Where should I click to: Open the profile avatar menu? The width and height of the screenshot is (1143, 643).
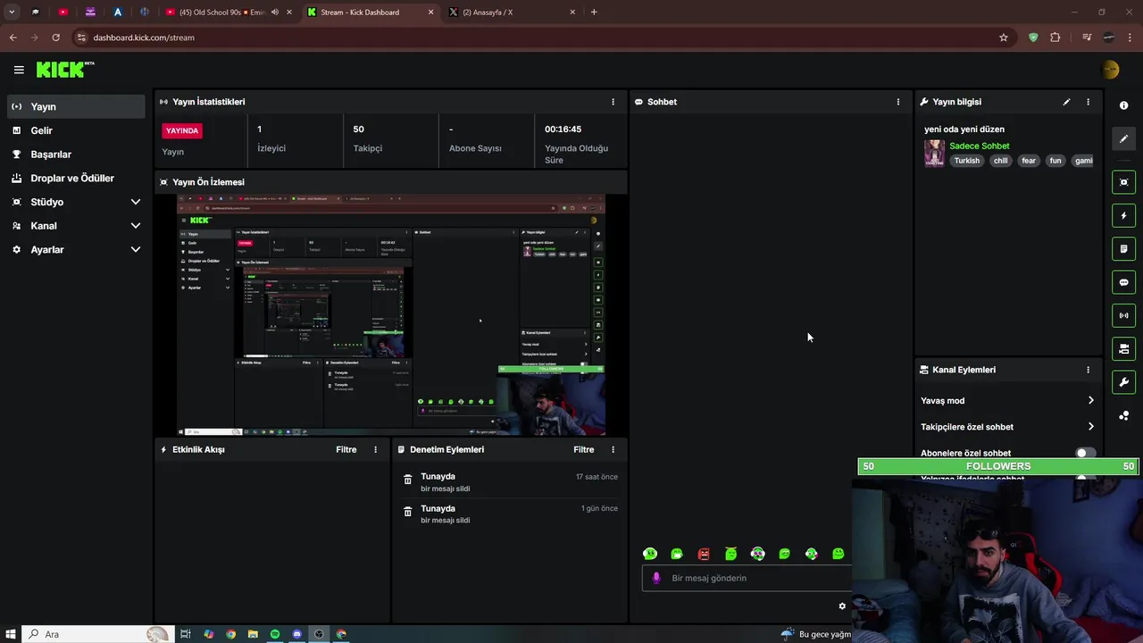[x=1111, y=70]
